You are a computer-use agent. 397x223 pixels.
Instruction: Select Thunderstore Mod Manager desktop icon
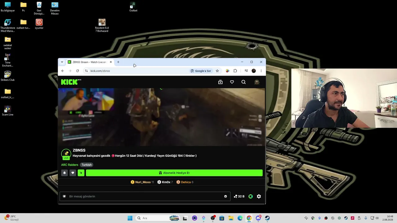tap(8, 25)
